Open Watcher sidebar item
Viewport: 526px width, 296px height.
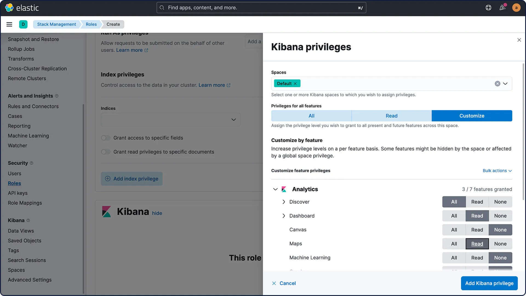(18, 146)
